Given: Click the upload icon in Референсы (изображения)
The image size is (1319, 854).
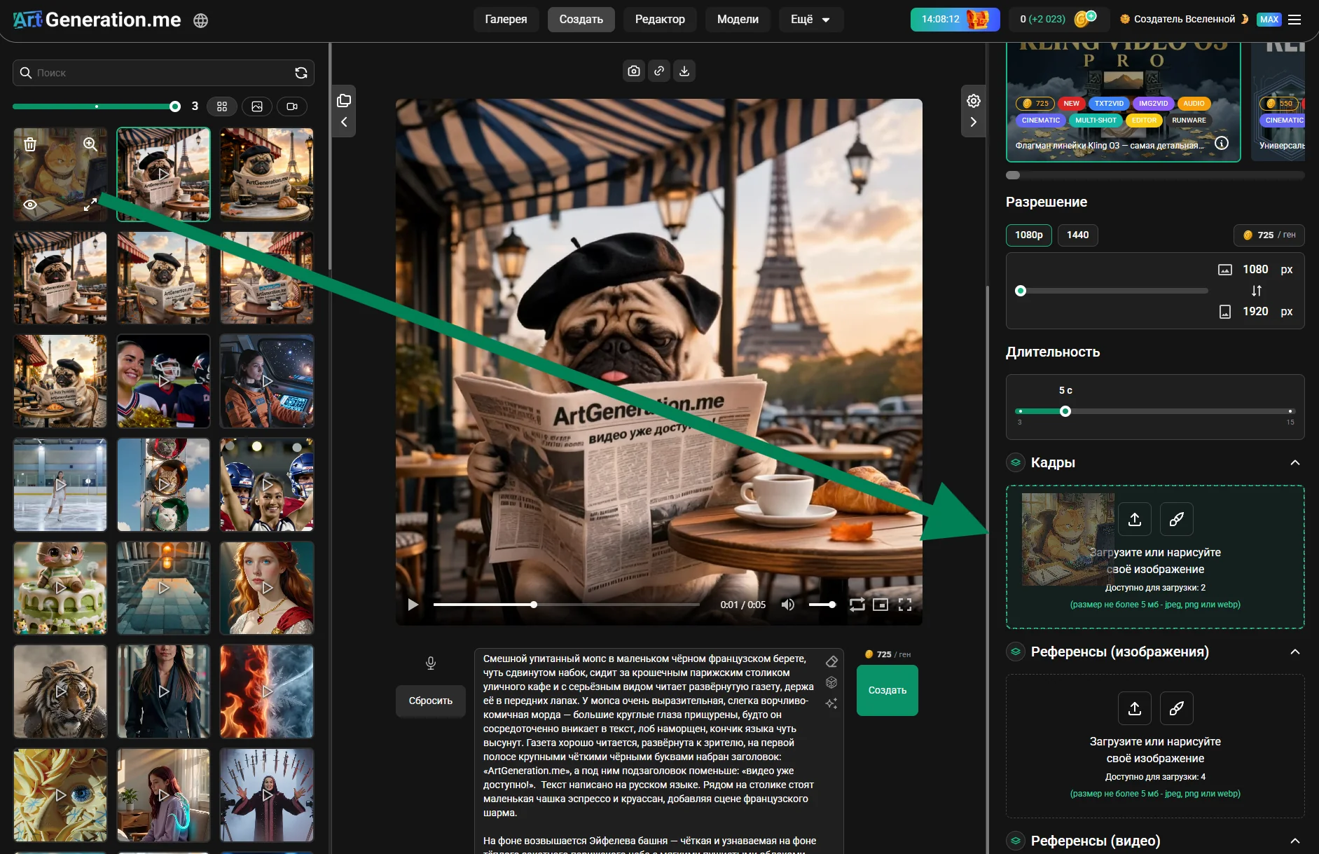Looking at the screenshot, I should [1135, 708].
